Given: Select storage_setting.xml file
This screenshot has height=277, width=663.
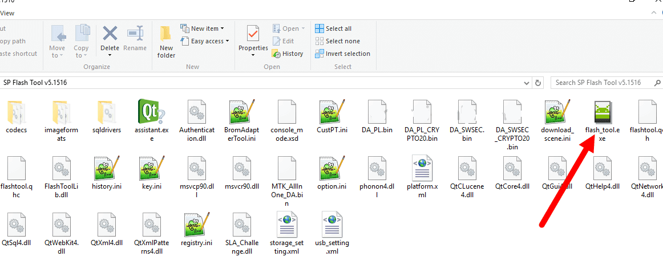Looking at the screenshot, I should 286,234.
